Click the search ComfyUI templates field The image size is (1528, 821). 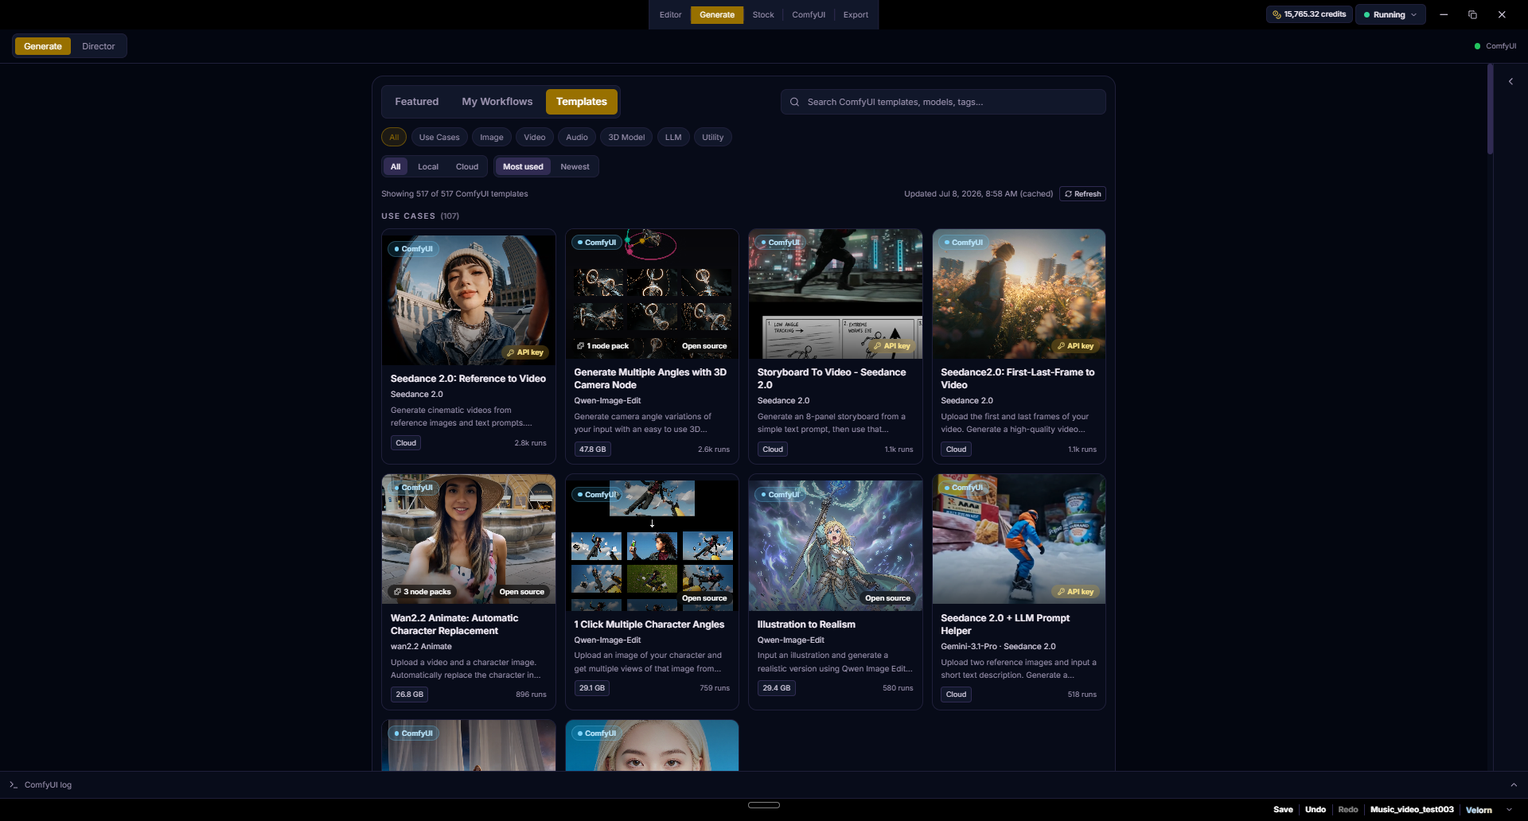point(943,102)
